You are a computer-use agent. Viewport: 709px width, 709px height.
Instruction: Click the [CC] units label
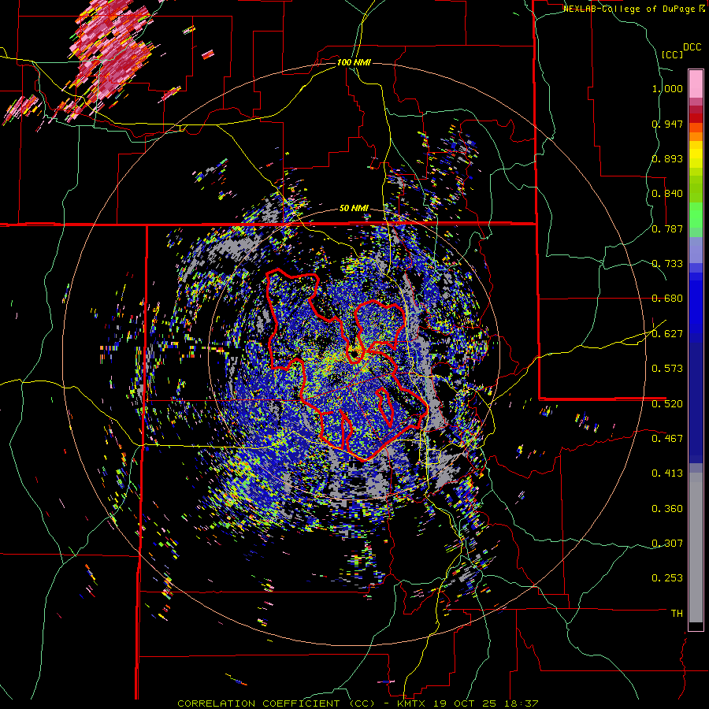pyautogui.click(x=672, y=54)
